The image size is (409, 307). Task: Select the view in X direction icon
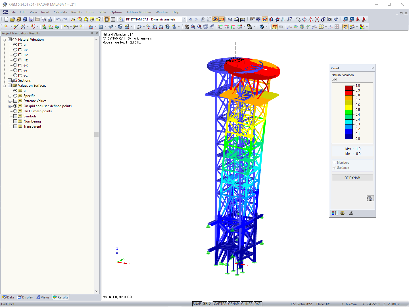coord(220,26)
